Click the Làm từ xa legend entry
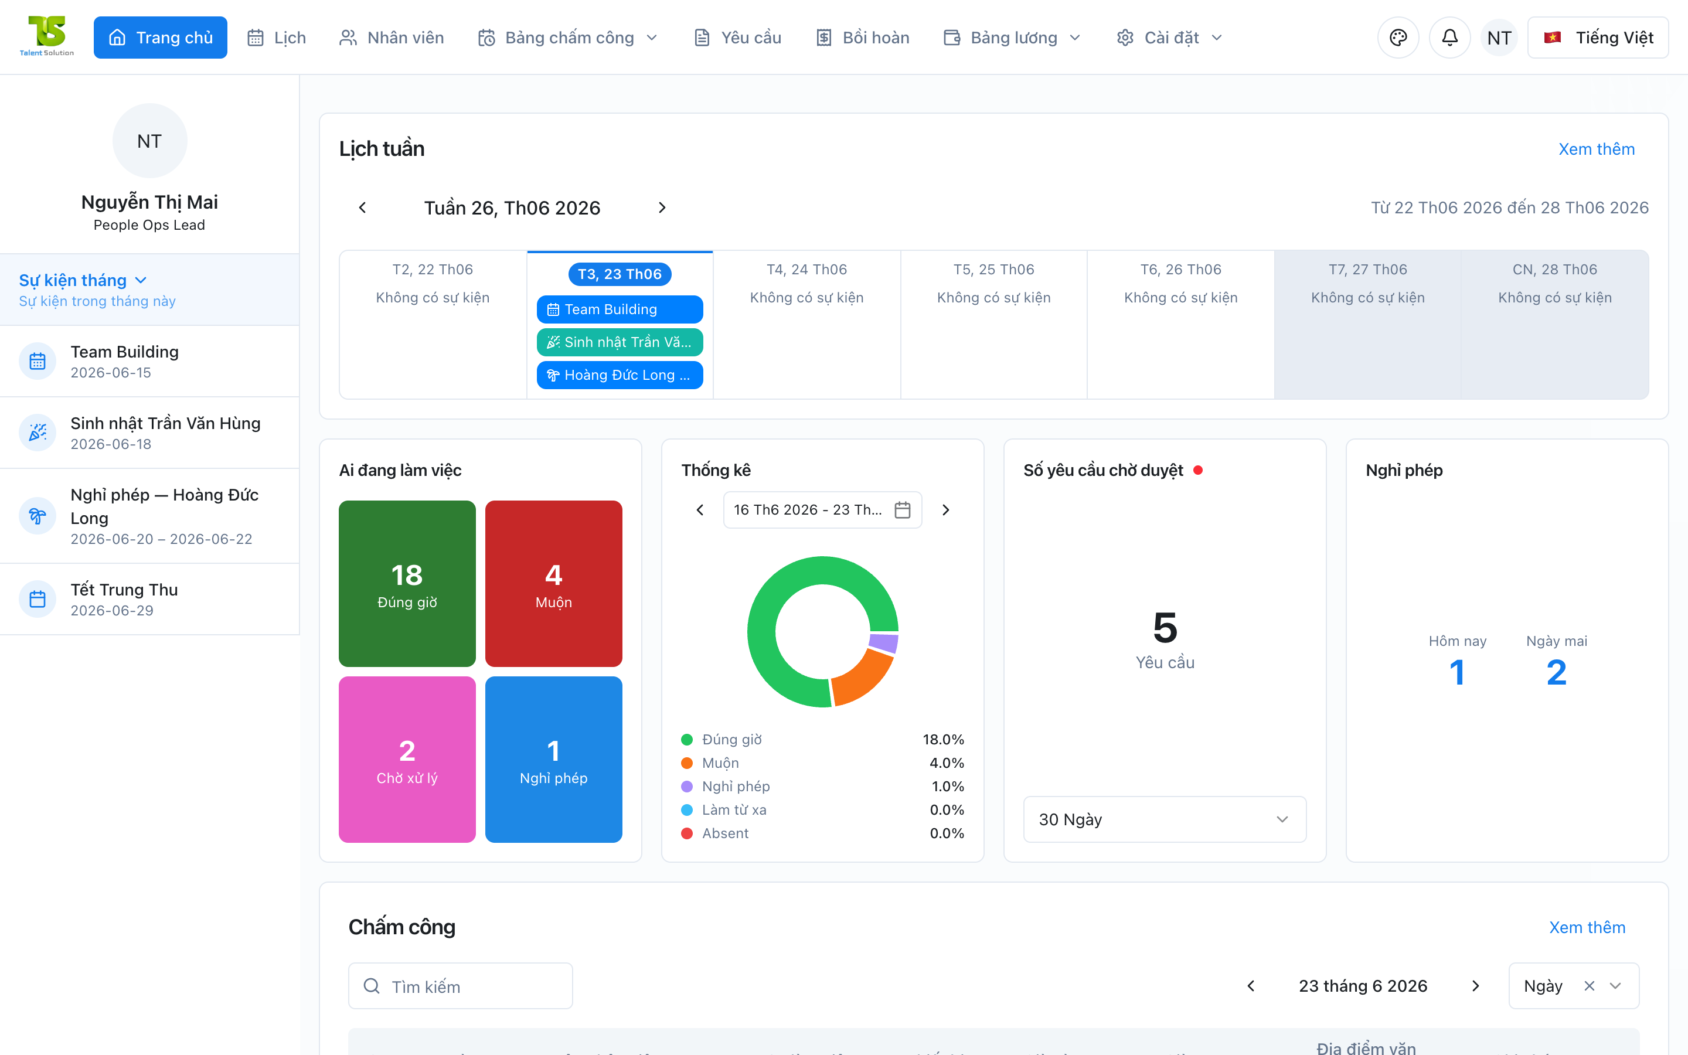 [x=822, y=810]
